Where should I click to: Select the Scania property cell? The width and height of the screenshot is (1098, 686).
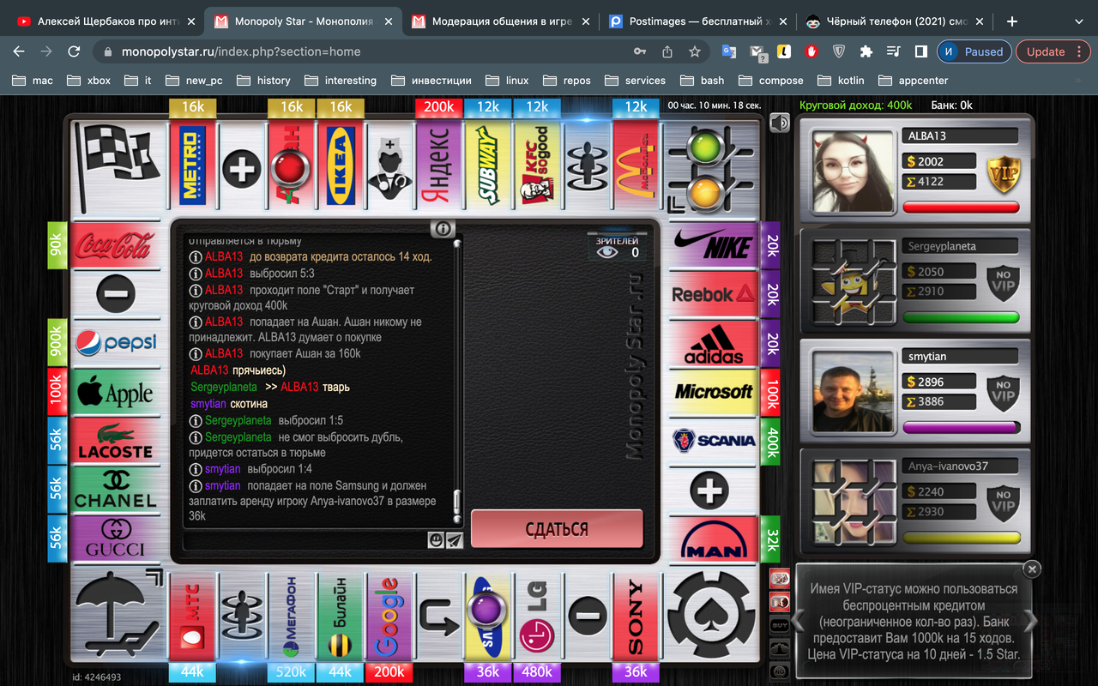(714, 442)
